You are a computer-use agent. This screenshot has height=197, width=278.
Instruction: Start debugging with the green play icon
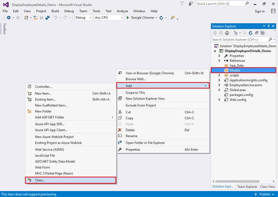pyautogui.click(x=128, y=18)
